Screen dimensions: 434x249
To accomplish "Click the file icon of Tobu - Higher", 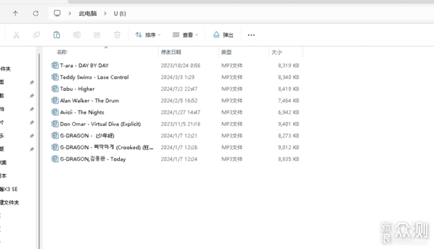I will coord(55,89).
